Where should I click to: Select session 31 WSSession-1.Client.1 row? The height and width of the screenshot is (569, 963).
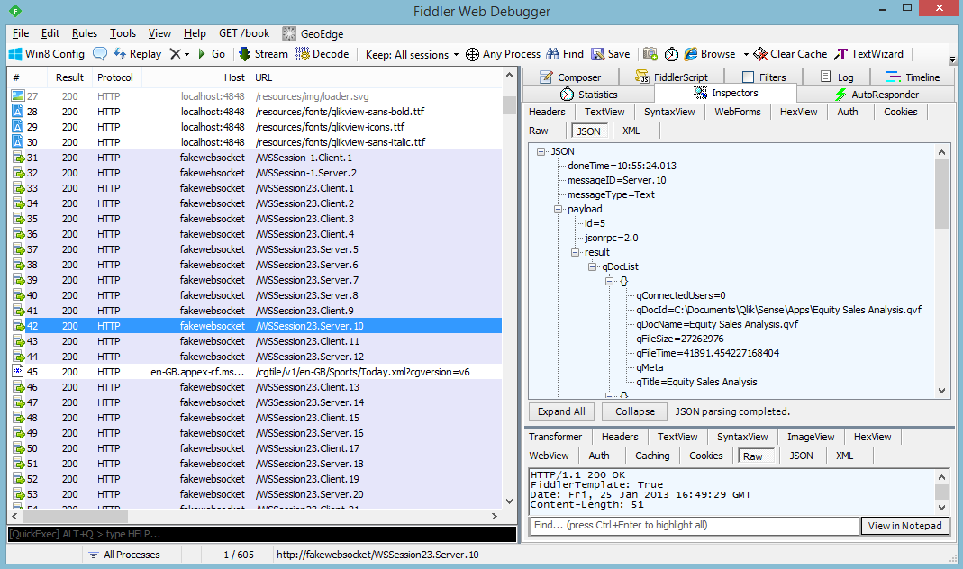256,158
